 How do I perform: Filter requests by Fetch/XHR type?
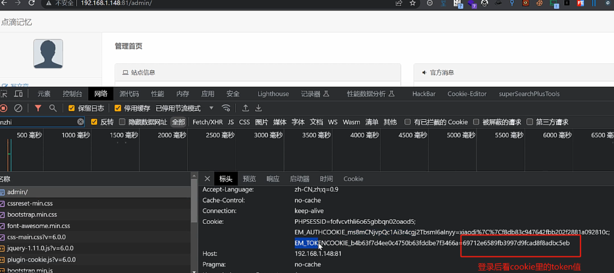click(x=207, y=122)
